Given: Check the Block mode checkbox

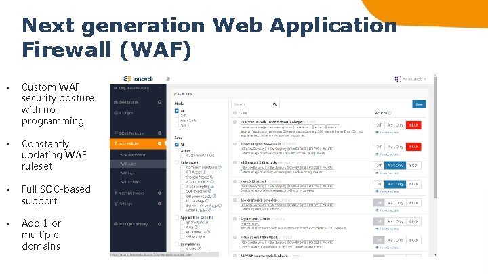Looking at the screenshot, I should pyautogui.click(x=177, y=125).
